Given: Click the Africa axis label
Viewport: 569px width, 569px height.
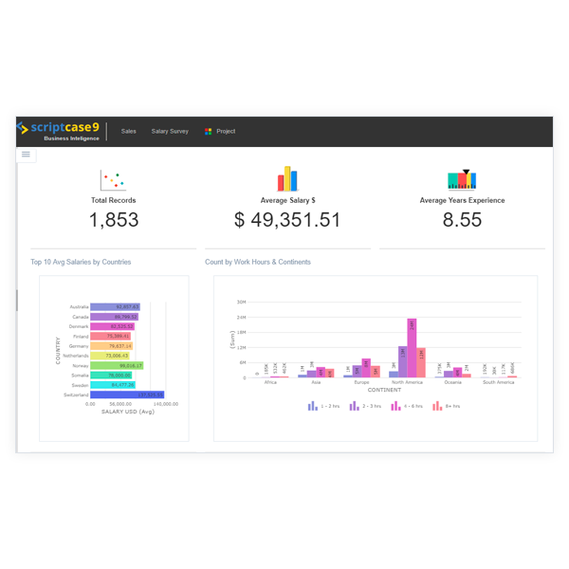Looking at the screenshot, I should (270, 382).
